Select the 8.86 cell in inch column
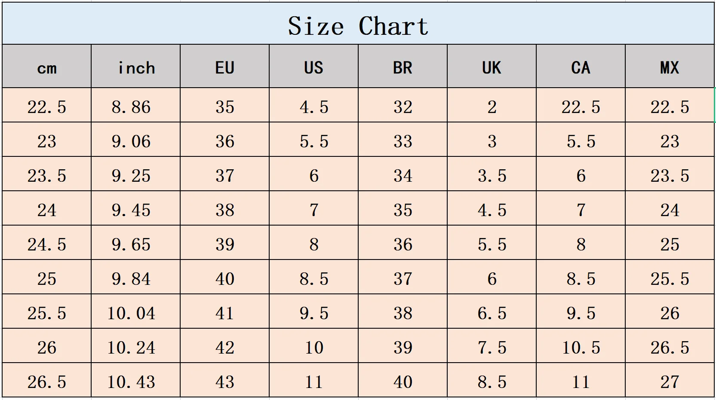 [x=131, y=107]
